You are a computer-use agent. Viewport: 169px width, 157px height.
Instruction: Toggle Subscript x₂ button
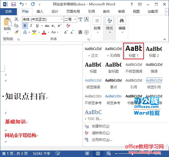coord(53,26)
